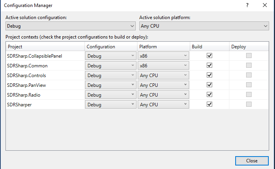Open Configuration dropdown for SDRSharp.Radio
Screen dimensions: 275x169
tap(111, 95)
